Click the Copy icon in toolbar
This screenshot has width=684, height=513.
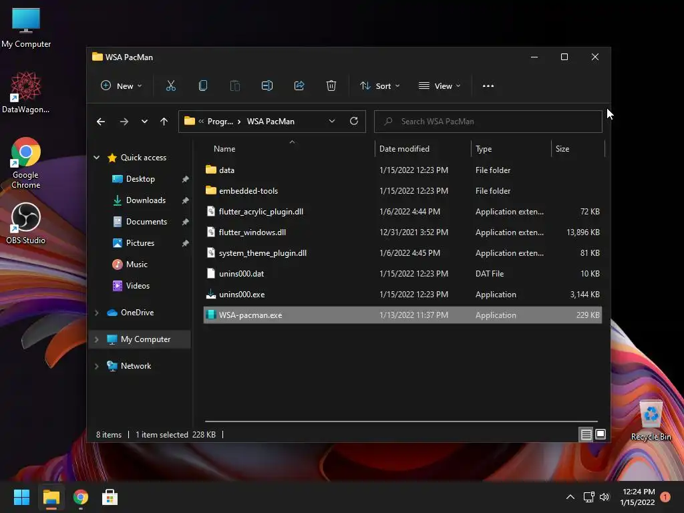pyautogui.click(x=203, y=86)
